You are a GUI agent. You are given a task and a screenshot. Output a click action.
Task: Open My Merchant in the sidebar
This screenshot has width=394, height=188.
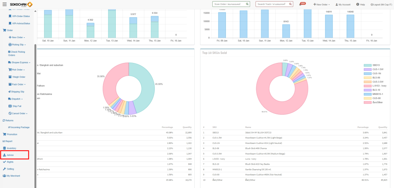point(13,176)
